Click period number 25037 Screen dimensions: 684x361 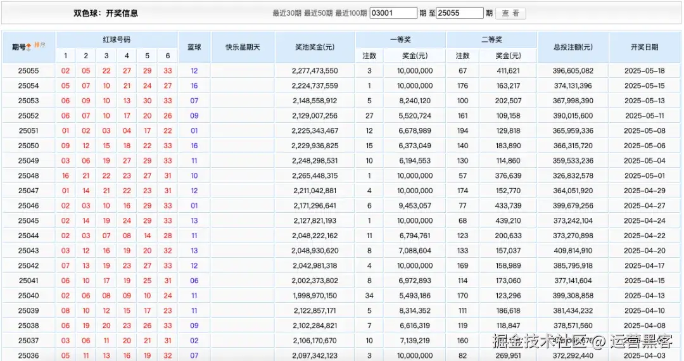[x=28, y=341]
